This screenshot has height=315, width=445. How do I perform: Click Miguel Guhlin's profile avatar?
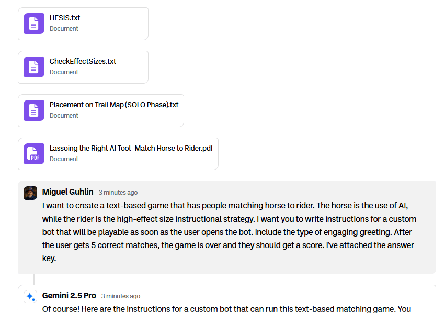(30, 193)
